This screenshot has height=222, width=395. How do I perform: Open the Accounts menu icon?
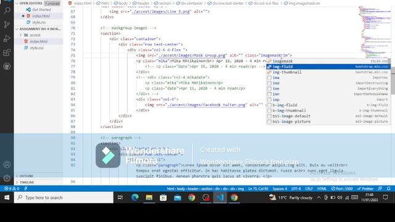click(x=7, y=165)
